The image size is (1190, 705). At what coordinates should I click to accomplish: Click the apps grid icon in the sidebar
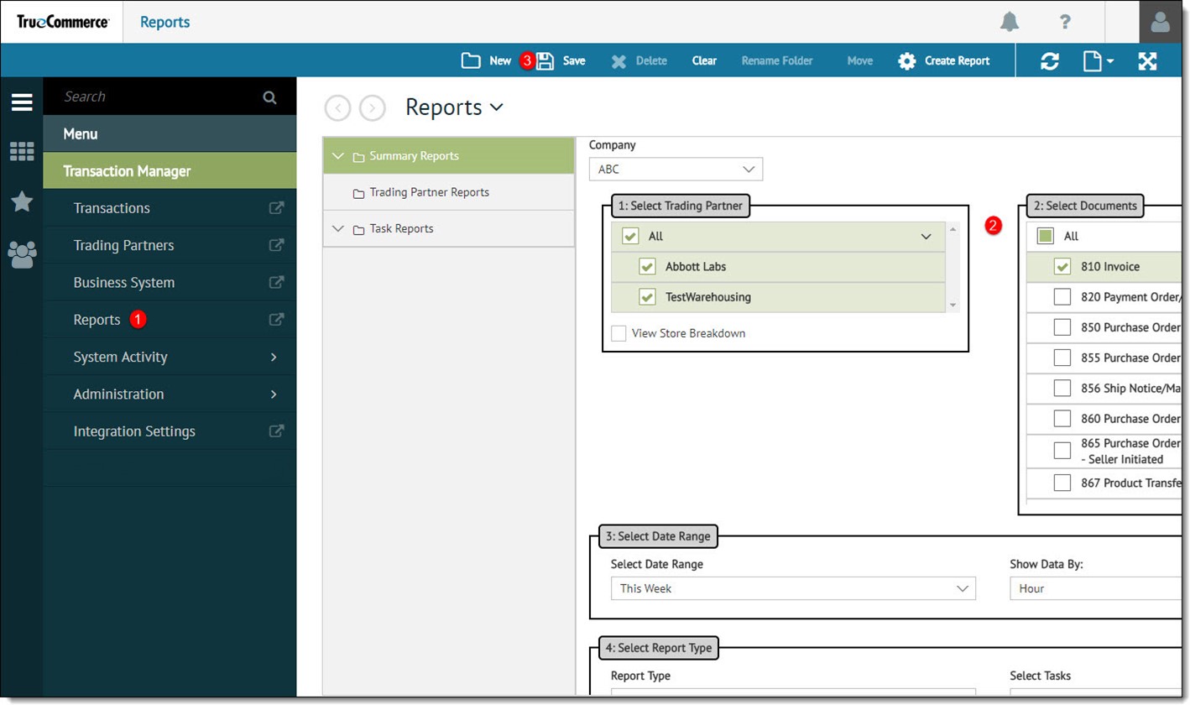(21, 151)
